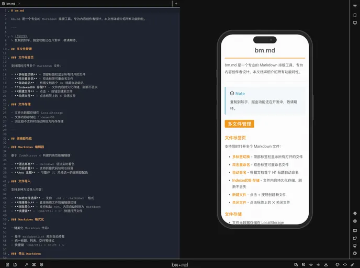
Task: Click editor line '基于 markdownlint 规则自动修复'
Action: tap(38, 236)
